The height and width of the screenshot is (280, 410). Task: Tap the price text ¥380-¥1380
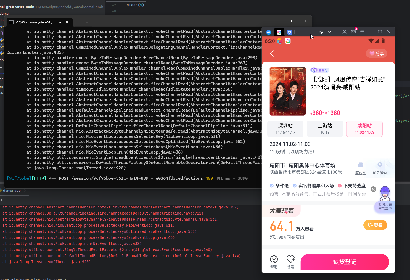coord(325,113)
